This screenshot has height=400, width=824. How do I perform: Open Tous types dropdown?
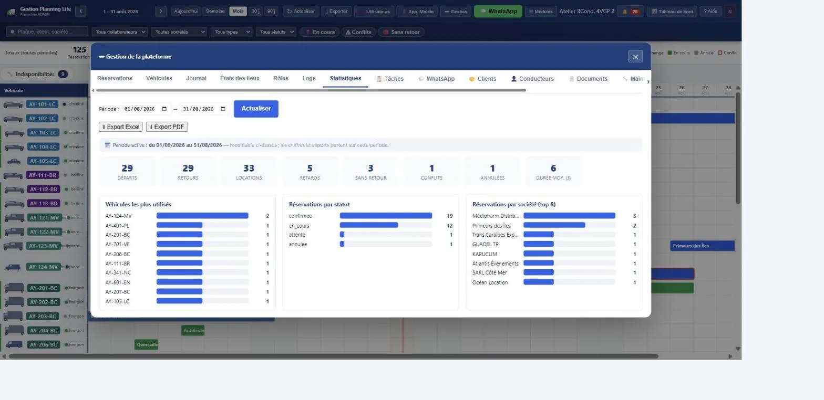click(x=231, y=32)
